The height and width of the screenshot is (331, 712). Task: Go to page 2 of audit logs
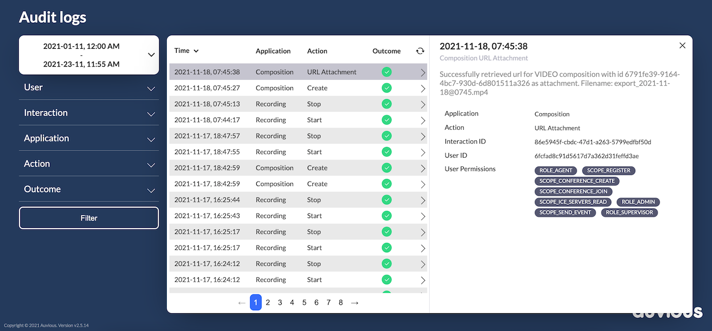tap(268, 303)
